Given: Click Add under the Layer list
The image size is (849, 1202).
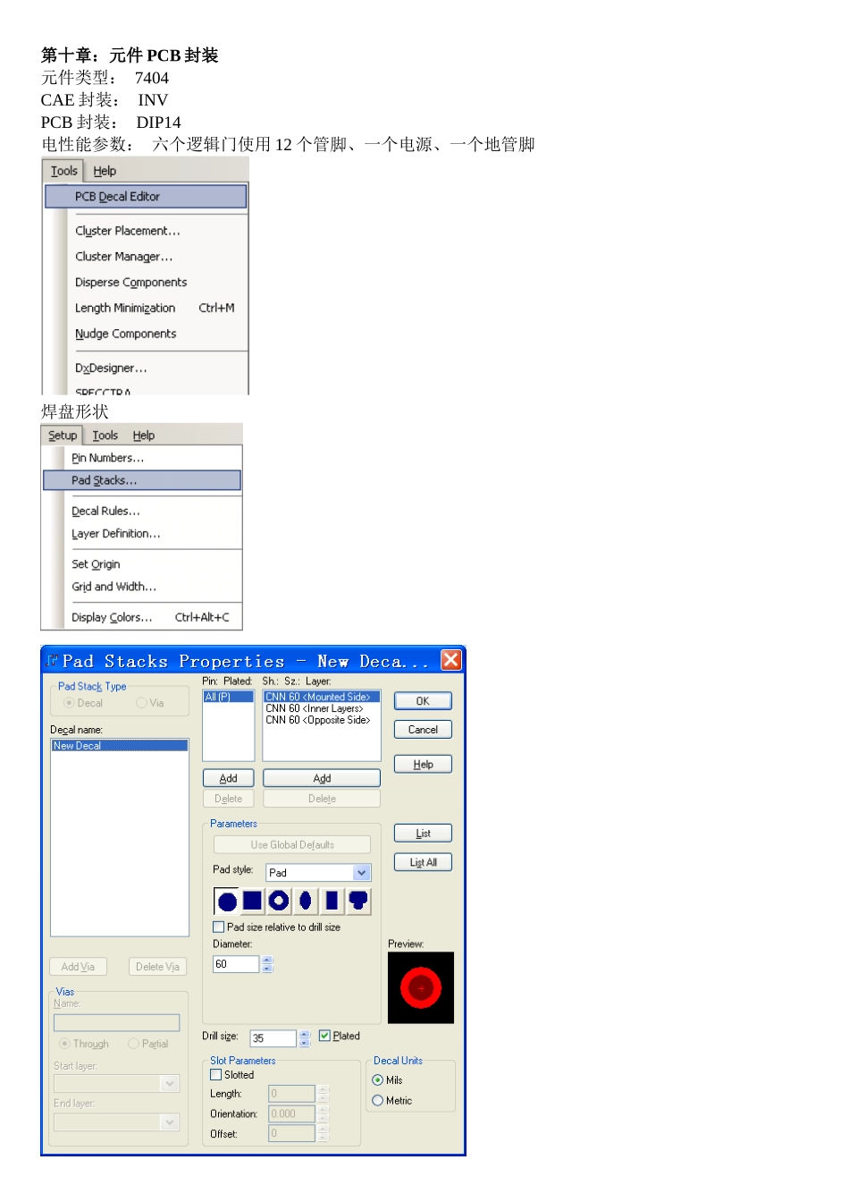Looking at the screenshot, I should click(x=322, y=779).
